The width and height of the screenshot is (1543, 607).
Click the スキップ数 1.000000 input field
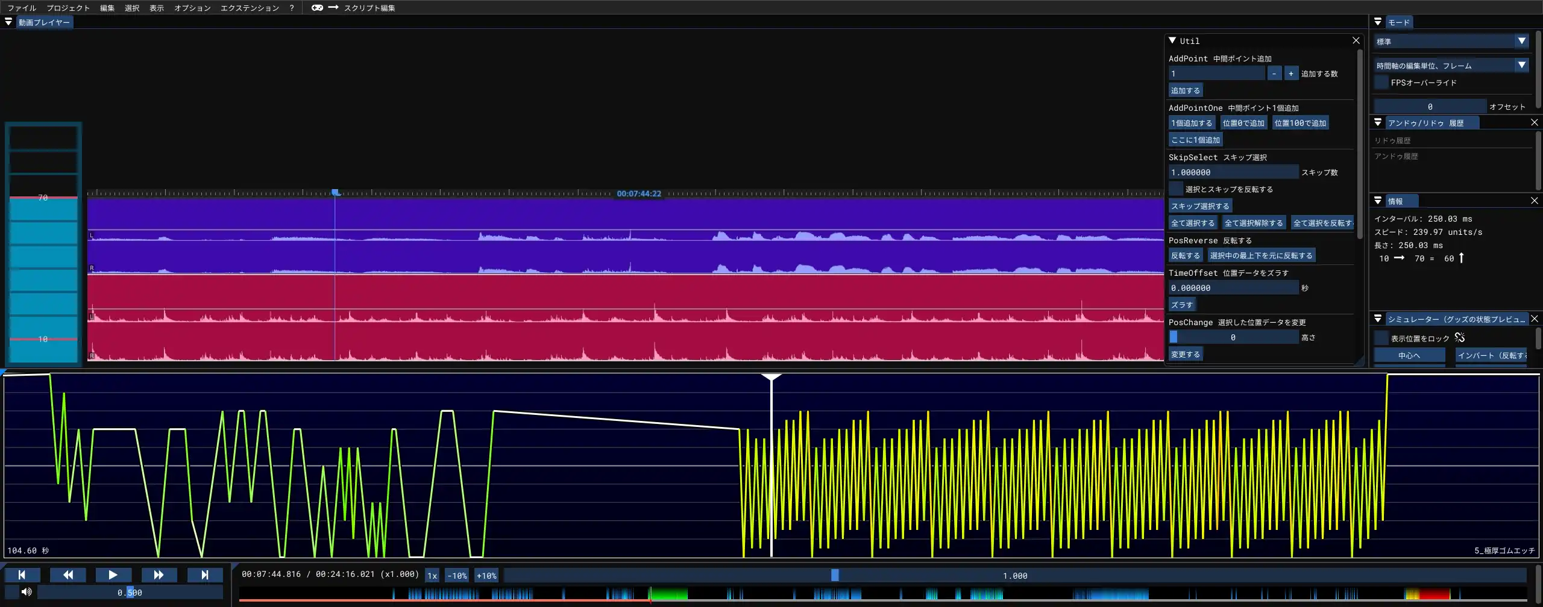[1233, 172]
